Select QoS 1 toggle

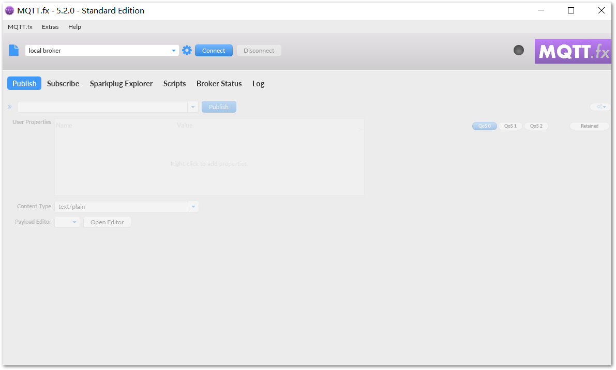tap(510, 126)
